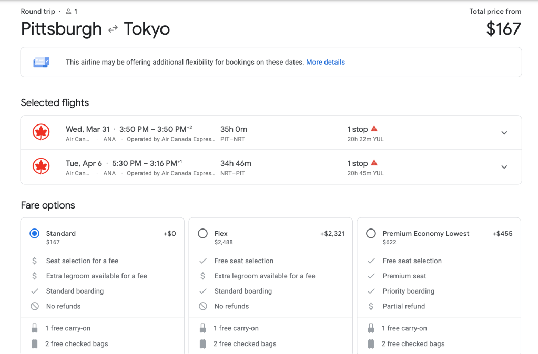
Task: Click round-trip arrows icon between city names
Action: pos(113,29)
